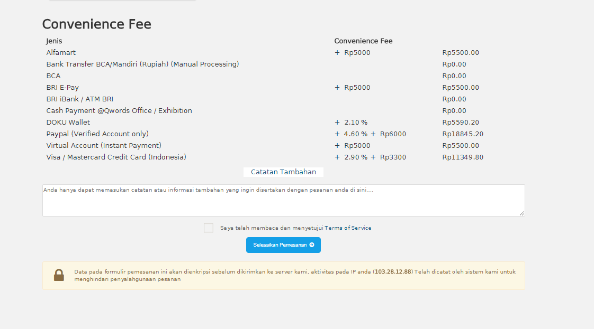594x329 pixels.
Task: Click the Paypal total Rp18845.20 amount
Action: pos(463,134)
